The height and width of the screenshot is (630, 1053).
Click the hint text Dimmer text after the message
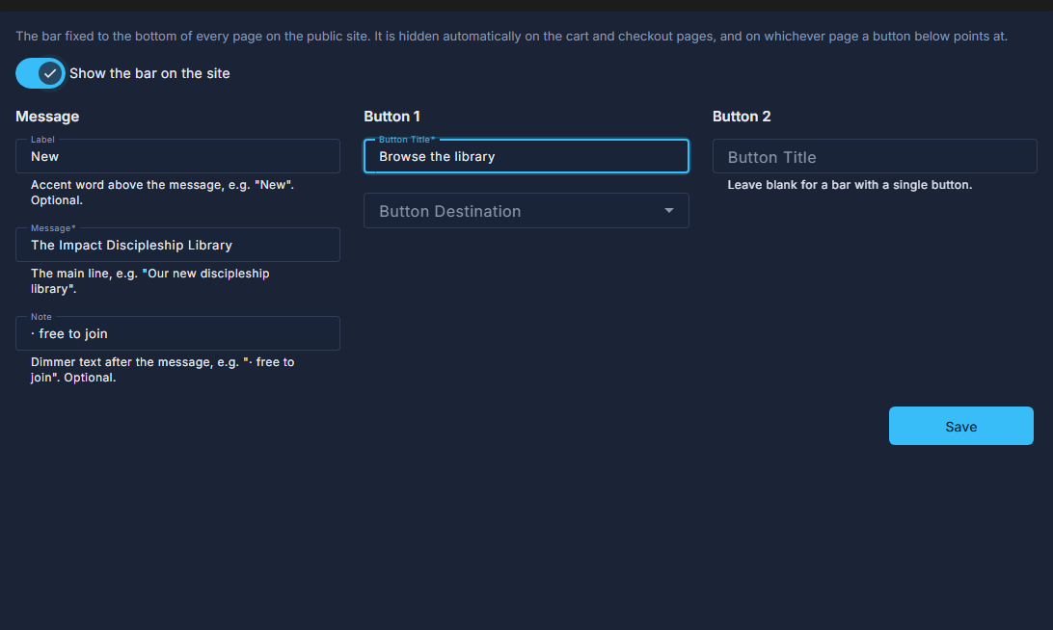coord(163,370)
